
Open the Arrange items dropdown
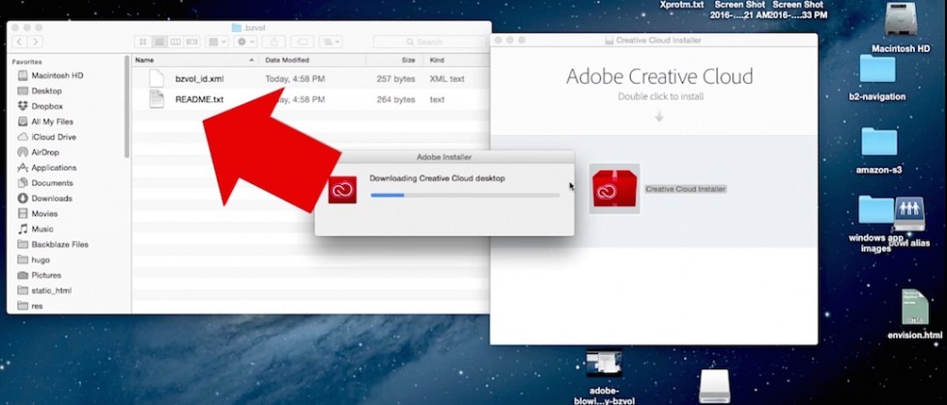(216, 41)
